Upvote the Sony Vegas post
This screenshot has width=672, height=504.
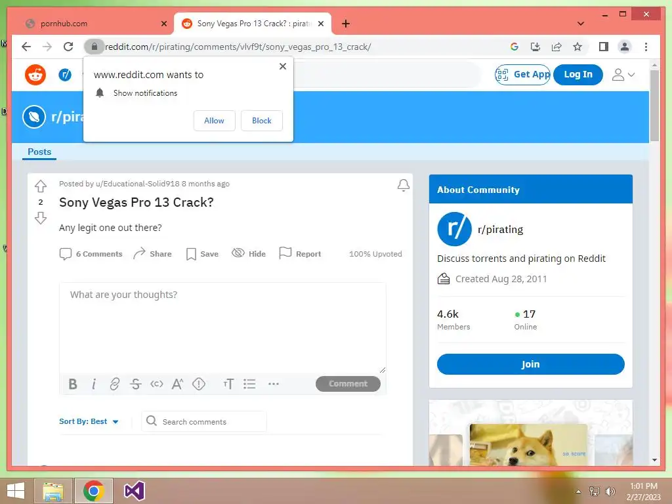tap(41, 186)
